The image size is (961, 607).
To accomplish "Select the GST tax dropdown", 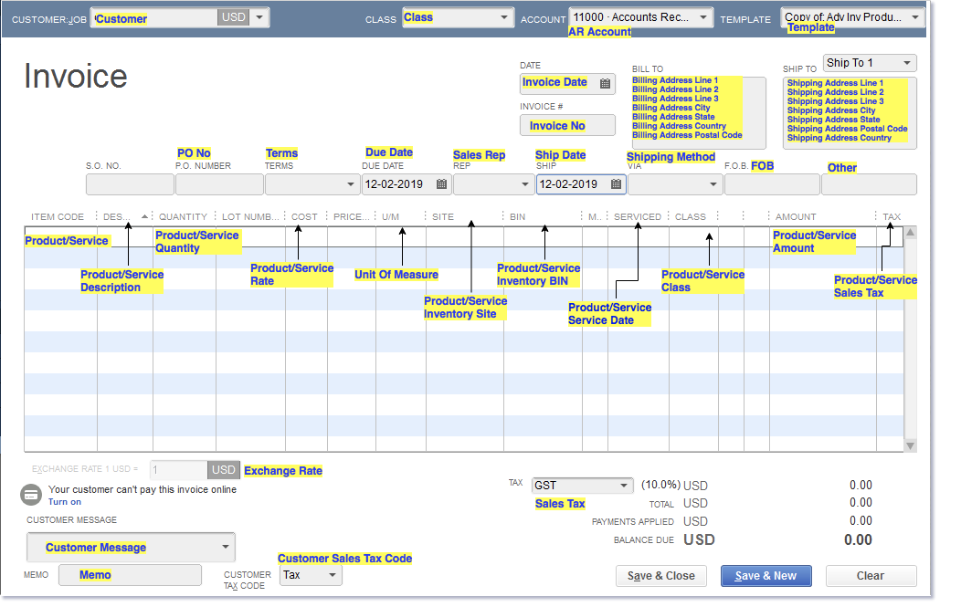I will [625, 486].
